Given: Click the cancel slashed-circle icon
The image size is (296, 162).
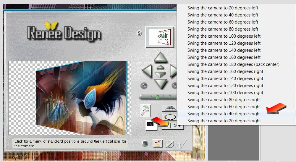Looking at the screenshot, I should (170, 144).
